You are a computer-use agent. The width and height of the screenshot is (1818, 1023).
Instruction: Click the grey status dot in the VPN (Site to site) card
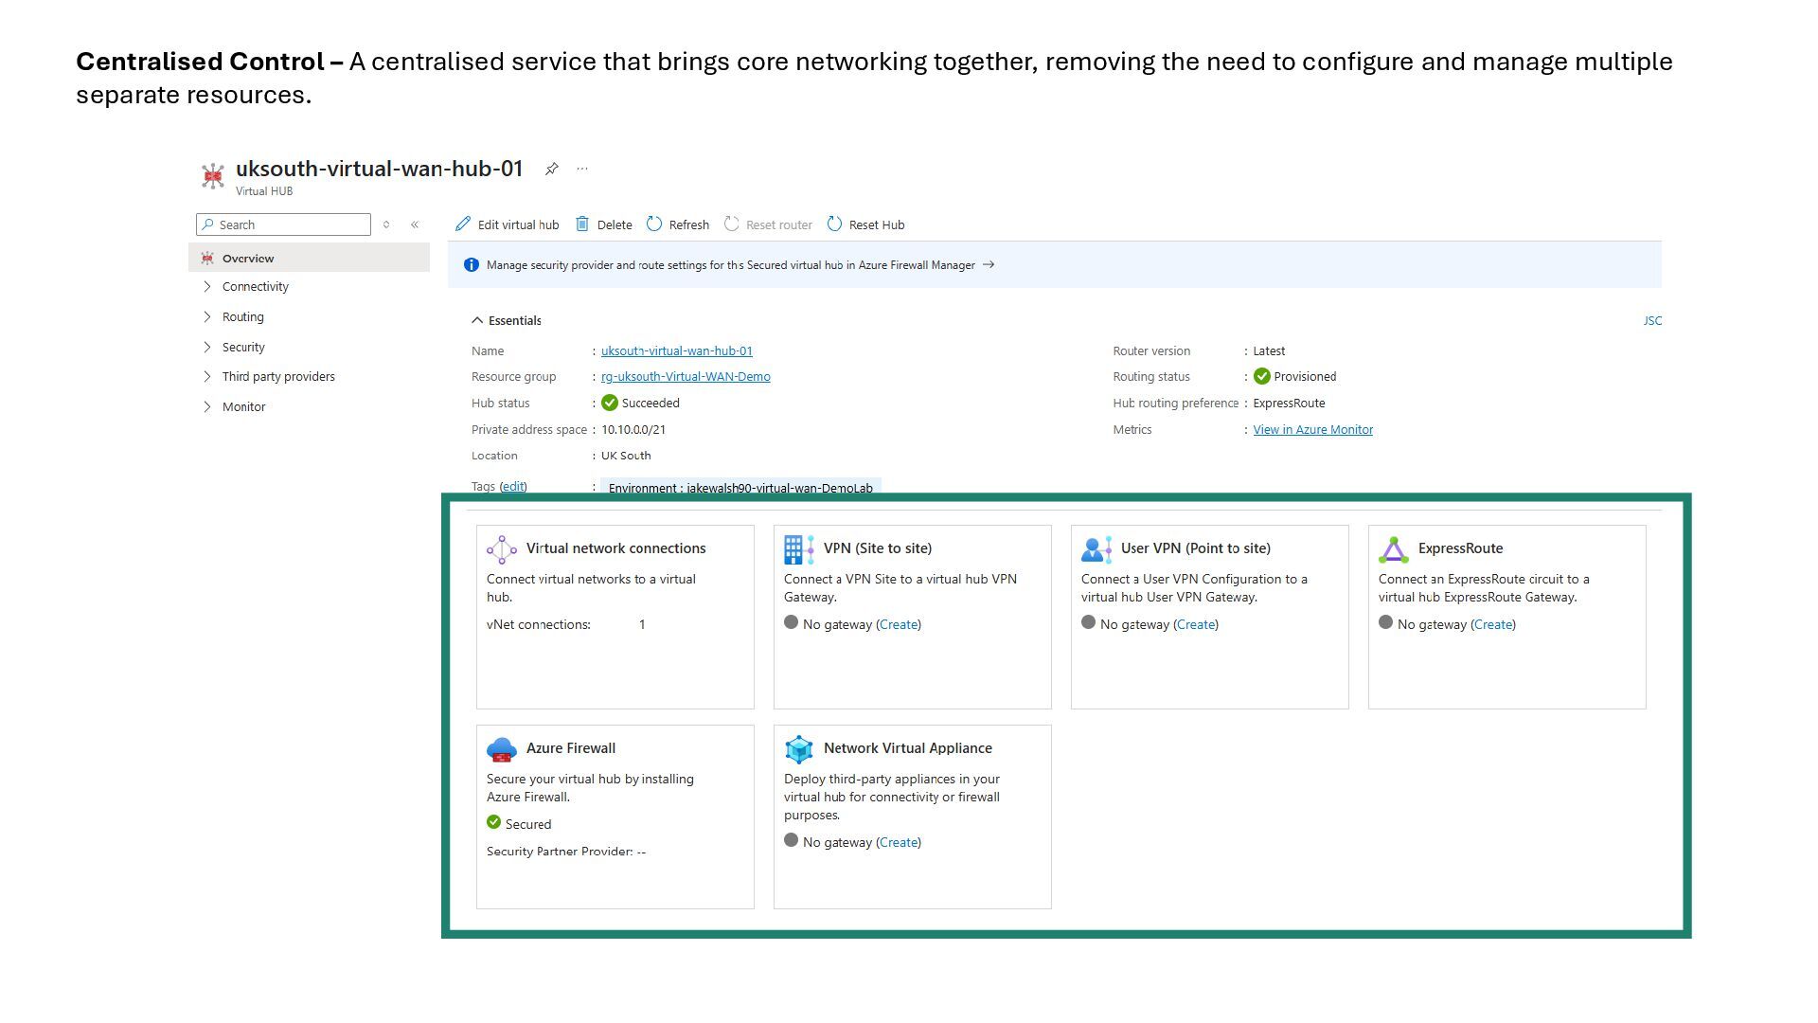coord(791,622)
